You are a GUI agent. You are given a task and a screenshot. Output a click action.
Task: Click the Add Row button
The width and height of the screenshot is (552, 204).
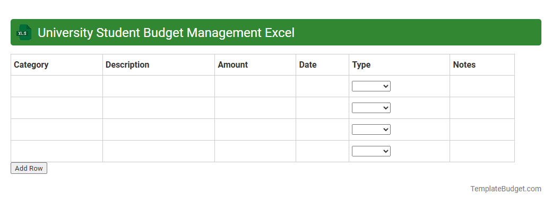click(29, 168)
